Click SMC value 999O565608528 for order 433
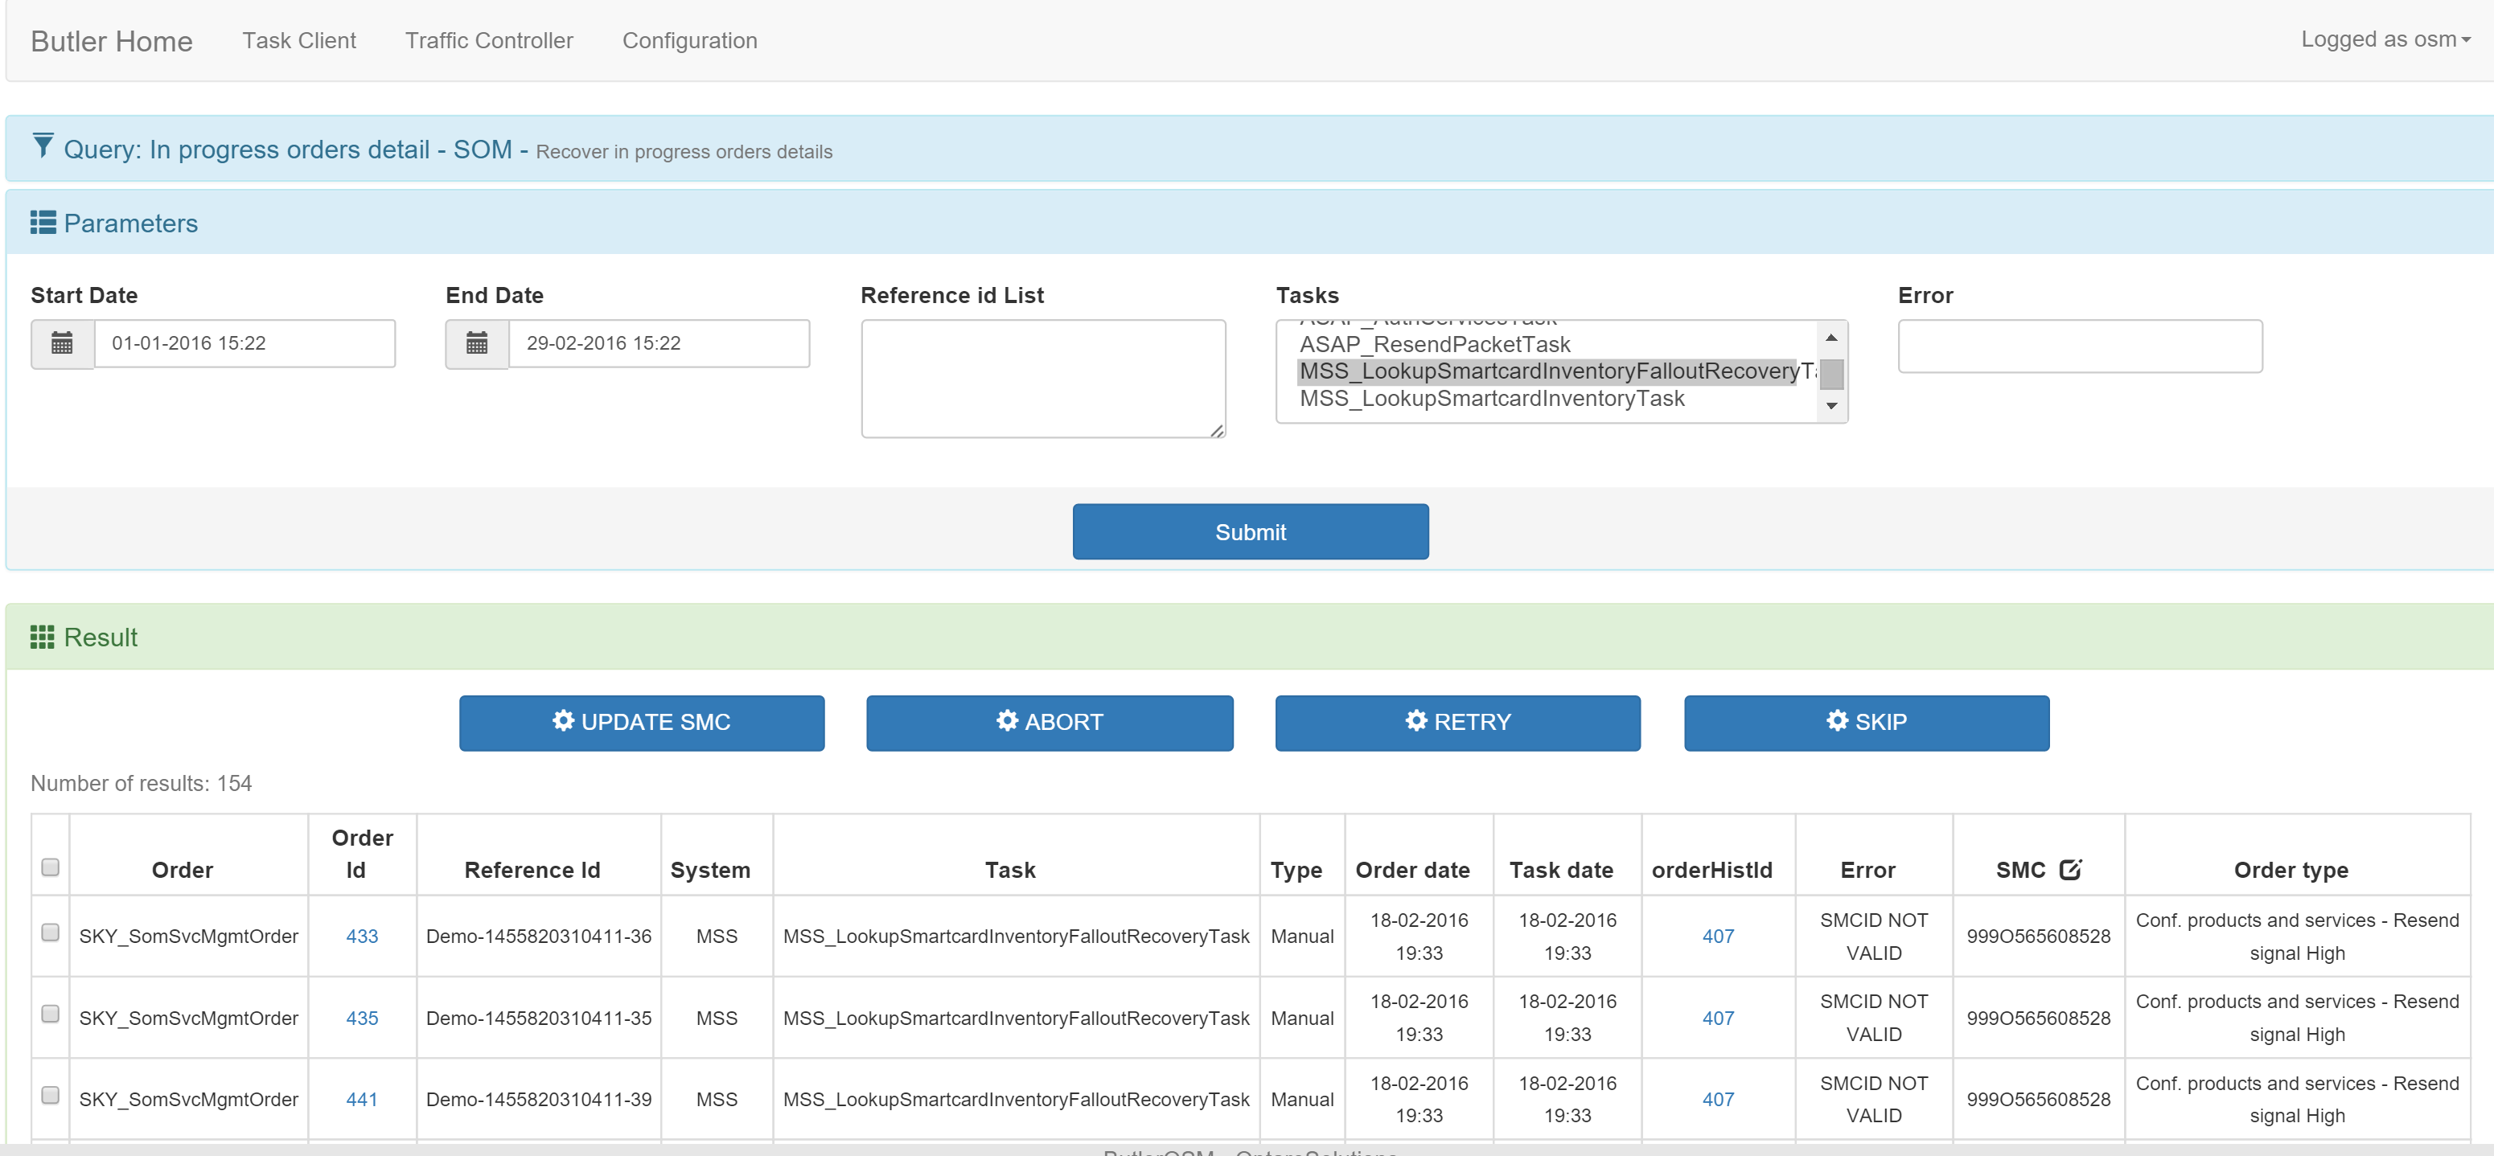Image resolution: width=2494 pixels, height=1156 pixels. click(2038, 937)
